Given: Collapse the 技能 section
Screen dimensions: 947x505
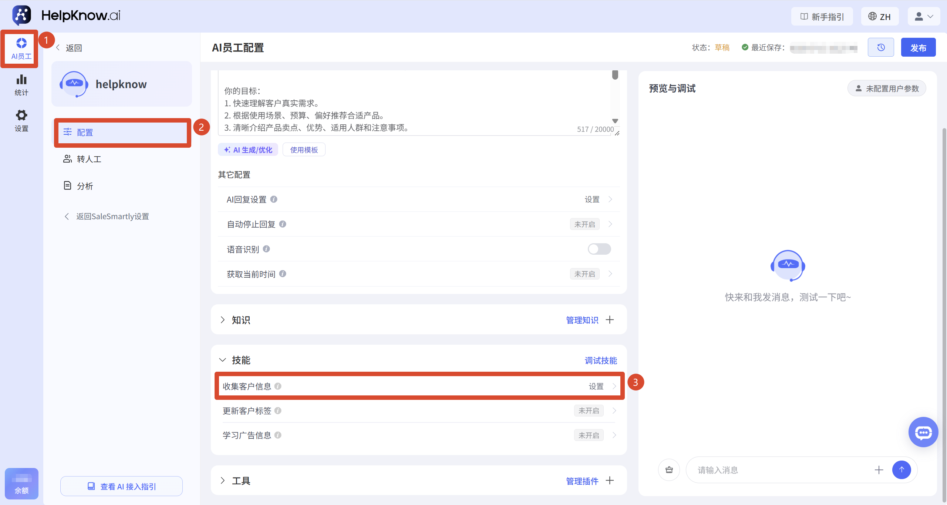Looking at the screenshot, I should (222, 360).
